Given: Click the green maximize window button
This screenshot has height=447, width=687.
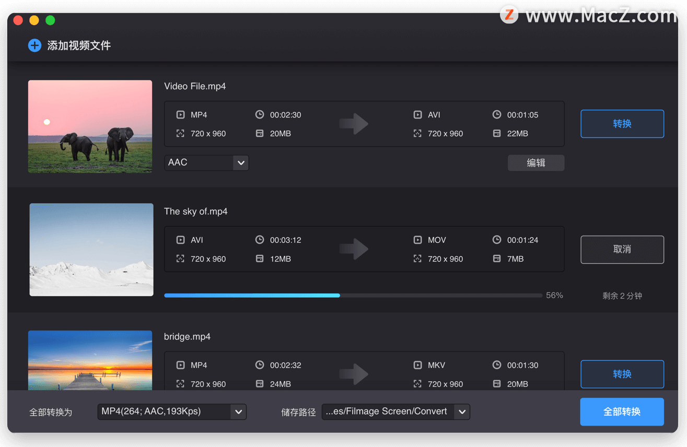Looking at the screenshot, I should pos(50,20).
